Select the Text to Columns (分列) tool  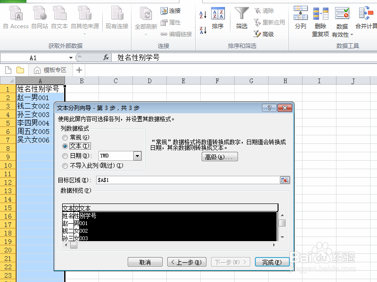point(301,19)
